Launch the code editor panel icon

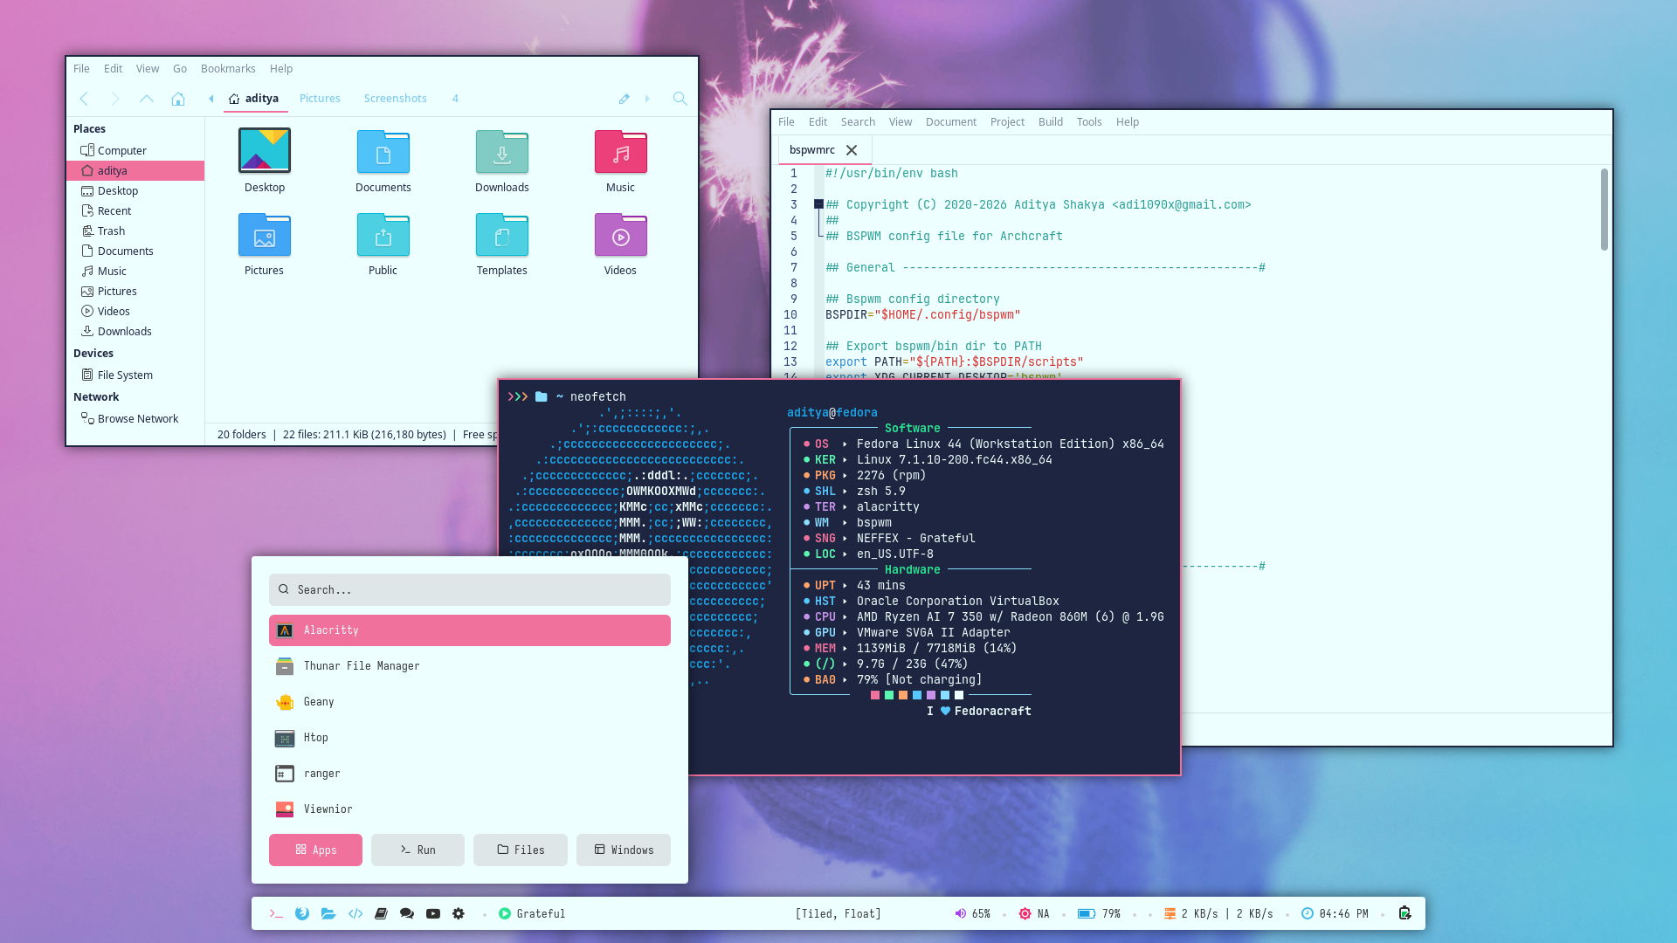355,913
